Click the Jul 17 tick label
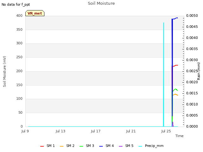 click(96, 131)
